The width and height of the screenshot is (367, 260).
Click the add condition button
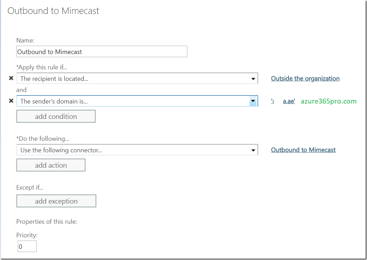[56, 116]
